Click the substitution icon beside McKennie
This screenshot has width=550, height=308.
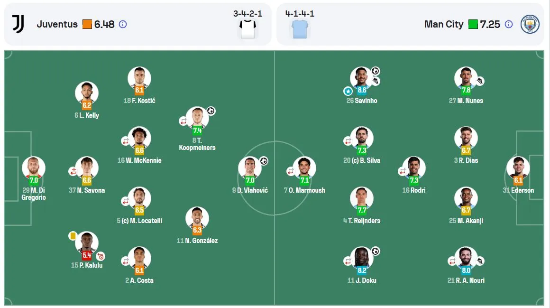tap(125, 141)
